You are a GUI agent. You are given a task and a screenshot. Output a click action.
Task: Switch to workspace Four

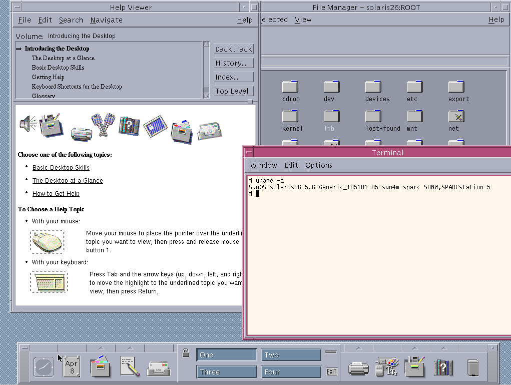[x=291, y=372]
